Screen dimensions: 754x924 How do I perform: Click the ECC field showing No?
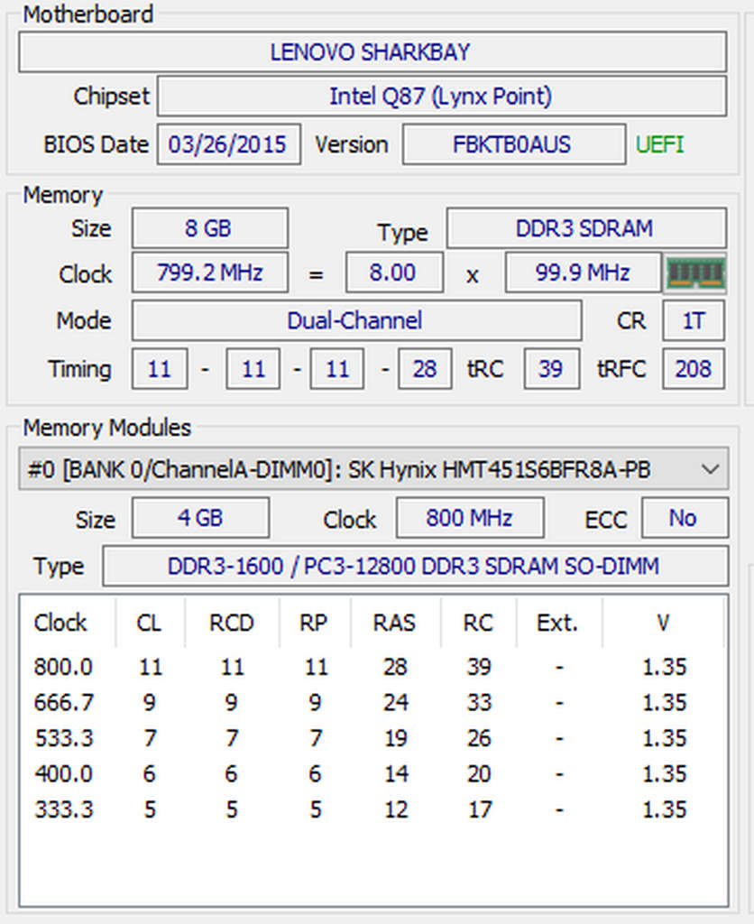pos(684,518)
